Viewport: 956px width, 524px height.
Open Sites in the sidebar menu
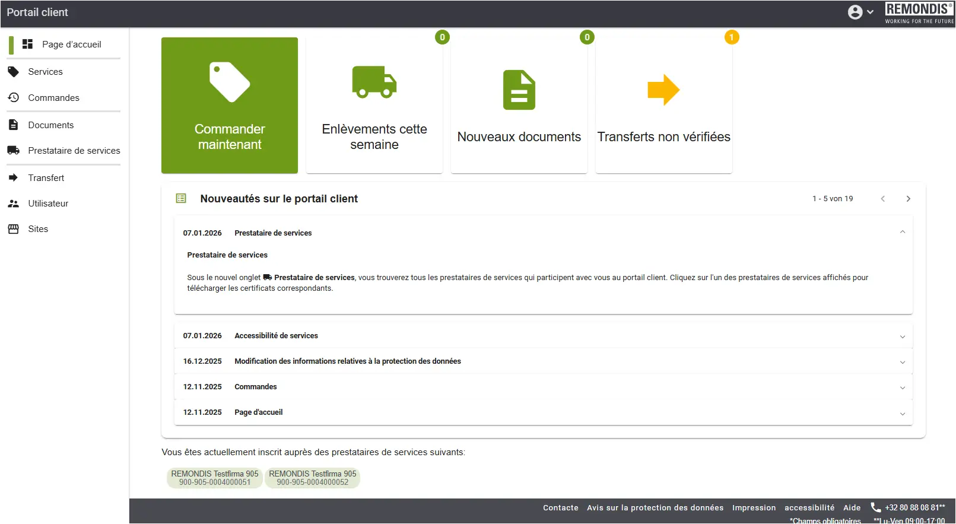(x=38, y=229)
